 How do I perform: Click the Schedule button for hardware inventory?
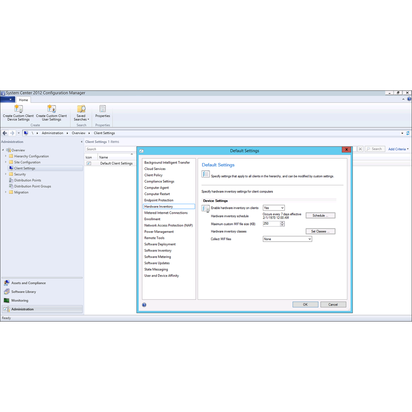(x=320, y=215)
